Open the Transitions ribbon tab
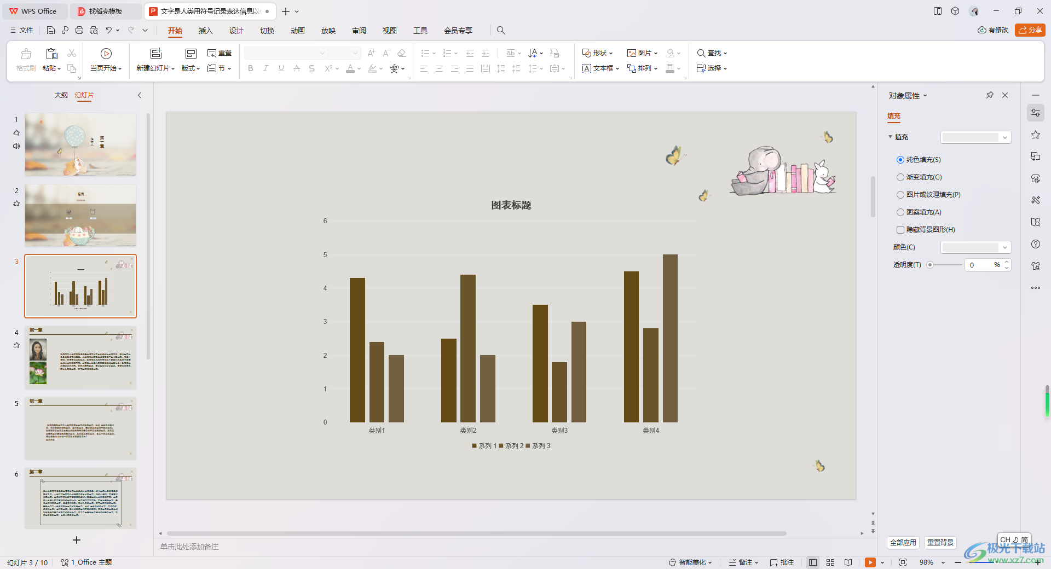Screen dimensions: 1051x569 [267, 31]
